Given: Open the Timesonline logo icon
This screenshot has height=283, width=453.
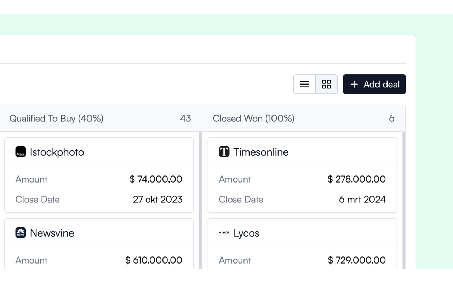Looking at the screenshot, I should coord(224,152).
